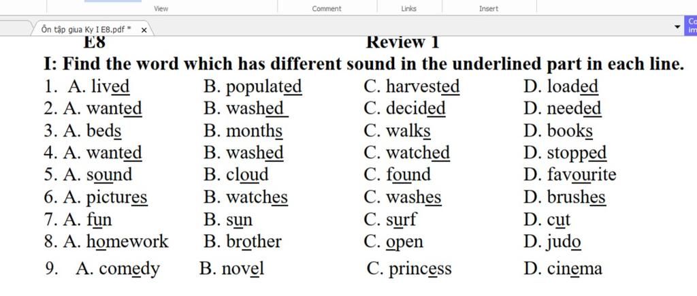This screenshot has height=296, width=697.
Task: Click the Comment group label
Action: point(327,9)
